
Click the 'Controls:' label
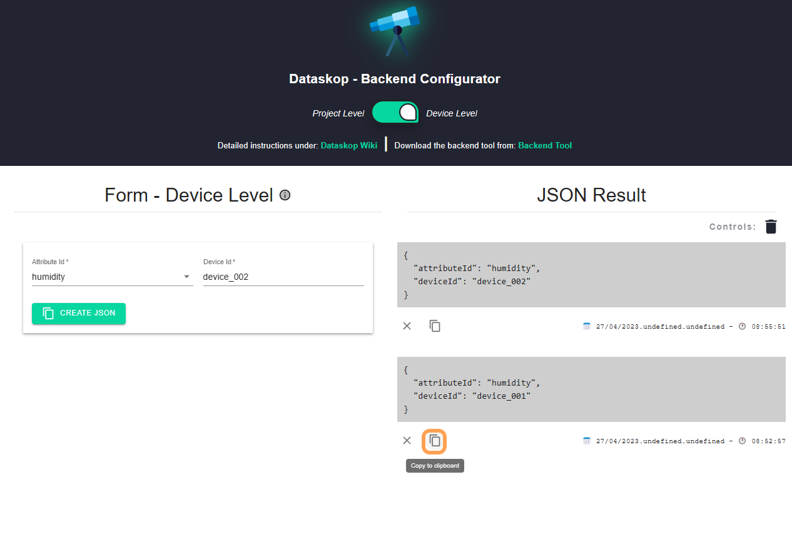733,227
